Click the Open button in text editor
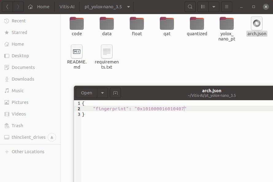The height and width of the screenshot is (182, 273). pyautogui.click(x=87, y=93)
